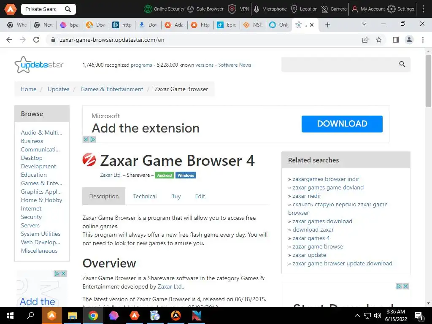The image size is (432, 324).
Task: Open File Explorer from taskbar
Action: (72, 316)
